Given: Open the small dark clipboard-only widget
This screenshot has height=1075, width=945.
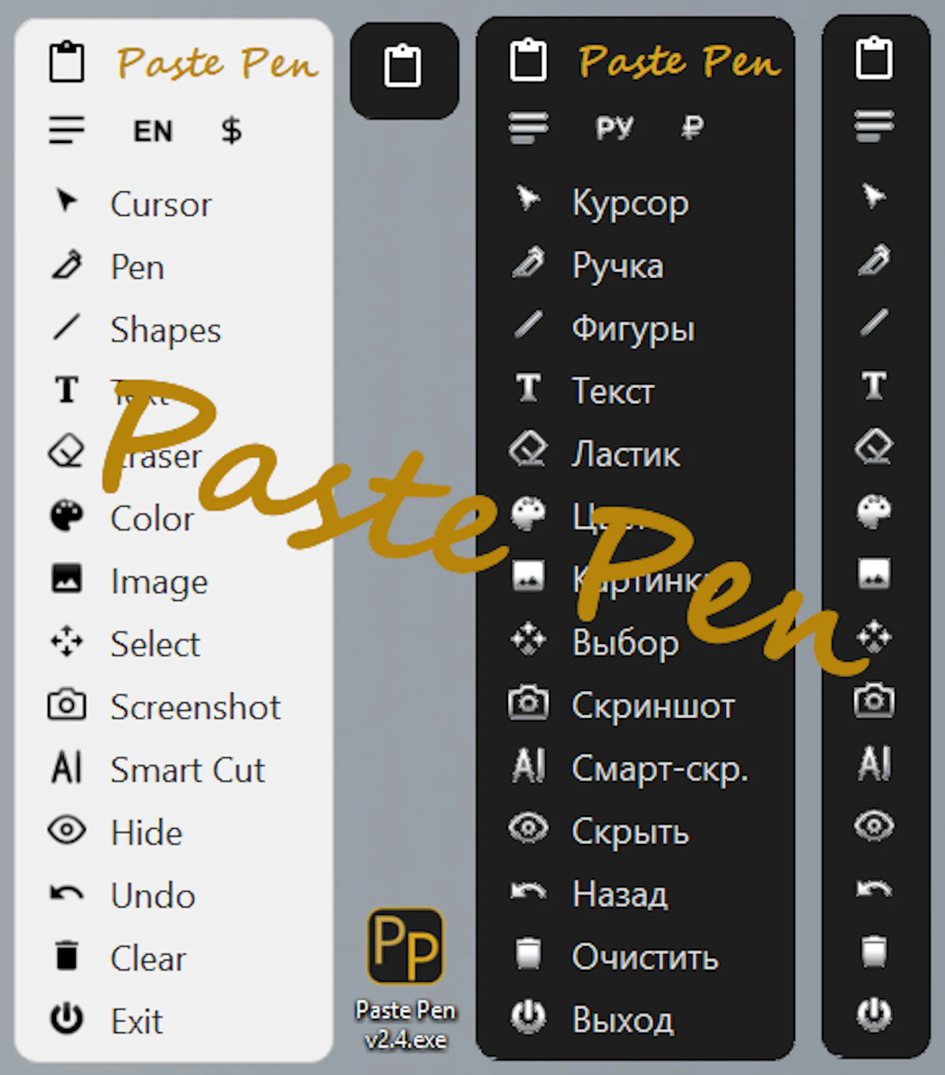Looking at the screenshot, I should pos(404,70).
